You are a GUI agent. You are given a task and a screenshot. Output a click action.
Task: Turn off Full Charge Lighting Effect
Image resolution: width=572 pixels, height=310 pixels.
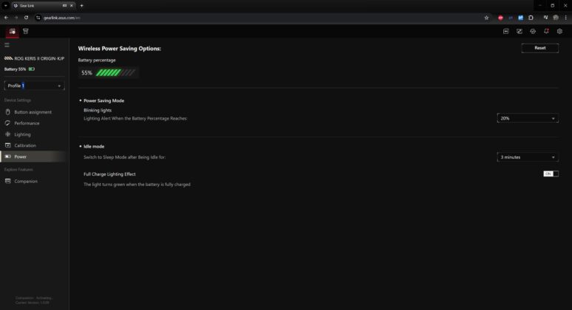pos(551,173)
